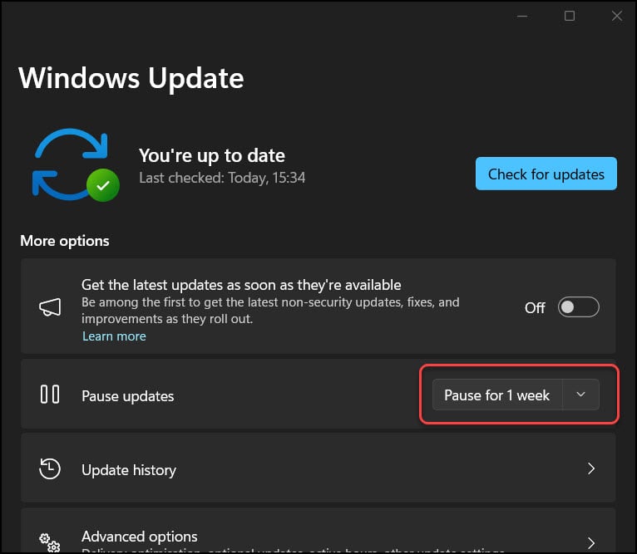This screenshot has height=554, width=637.
Task: Minimize the Settings window
Action: (x=522, y=17)
